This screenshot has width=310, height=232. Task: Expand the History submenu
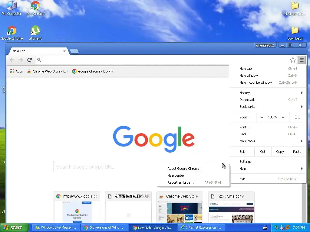(268, 93)
